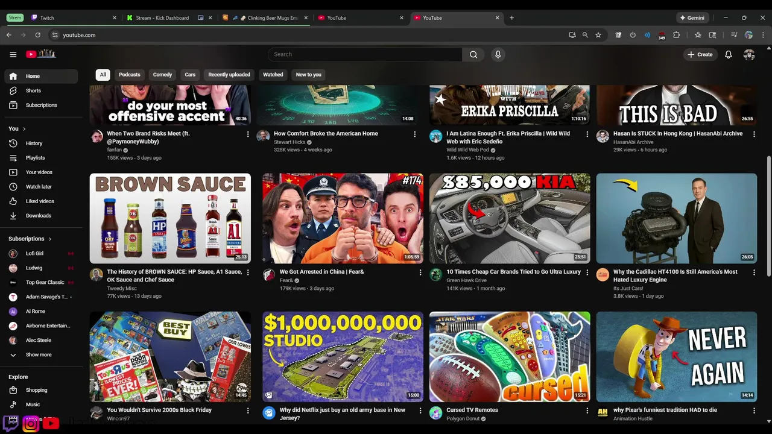The image size is (772, 434).
Task: Click the Create button
Action: pos(700,54)
